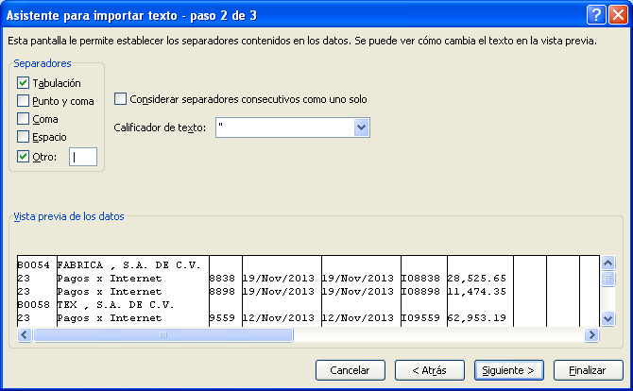Click Finalizar to finish import
Image resolution: width=633 pixels, height=391 pixels.
589,370
